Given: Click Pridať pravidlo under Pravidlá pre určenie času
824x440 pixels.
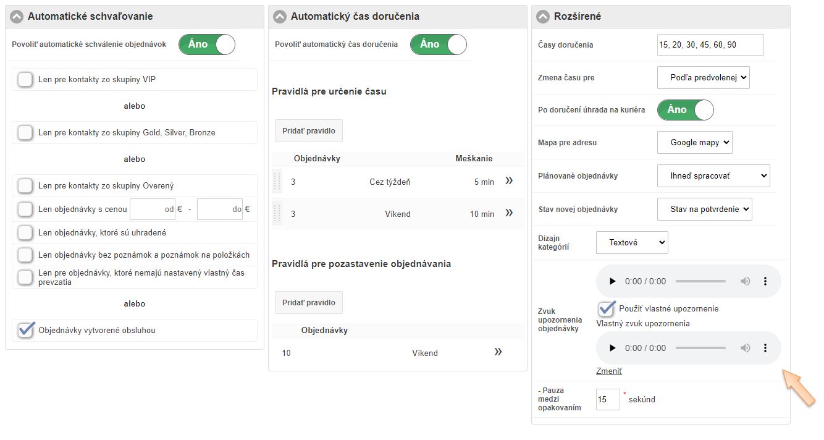Looking at the screenshot, I should click(308, 131).
